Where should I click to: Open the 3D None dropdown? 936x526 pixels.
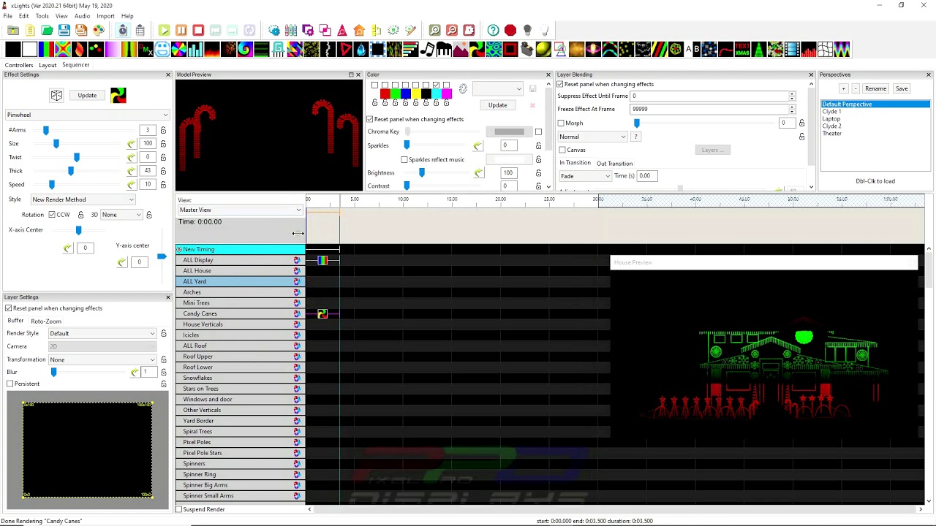click(121, 215)
